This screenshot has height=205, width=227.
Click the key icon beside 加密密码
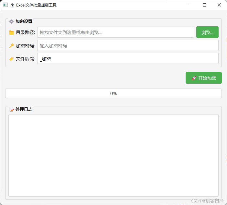coord(11,46)
